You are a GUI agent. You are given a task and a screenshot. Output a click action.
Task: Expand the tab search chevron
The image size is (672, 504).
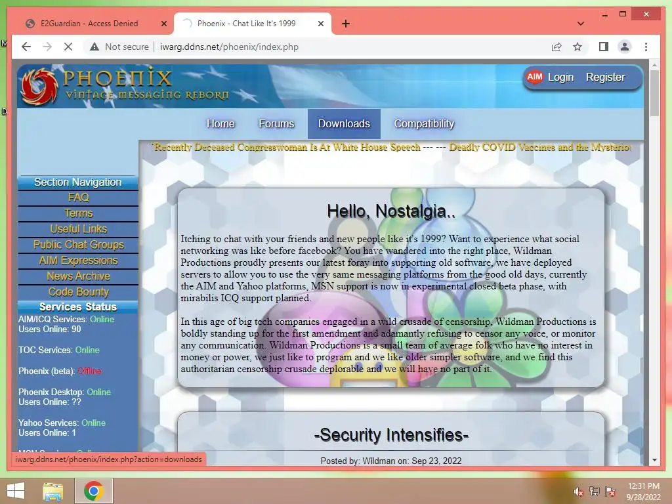coord(581,24)
